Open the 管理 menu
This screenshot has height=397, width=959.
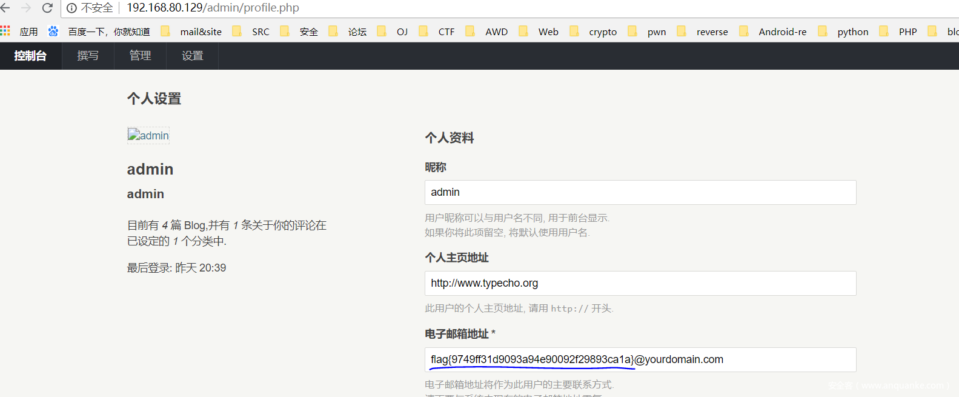point(140,56)
